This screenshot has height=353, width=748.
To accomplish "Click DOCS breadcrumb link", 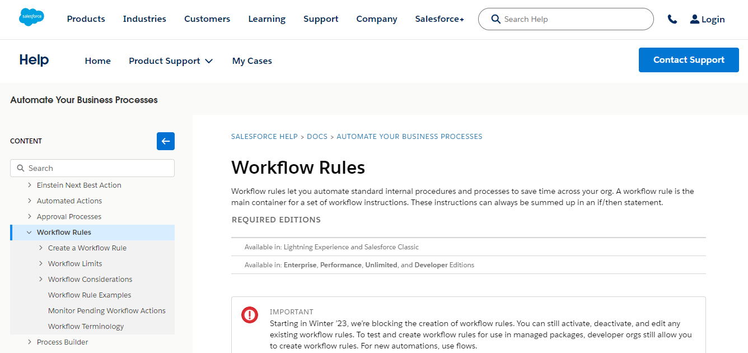I will 317,136.
